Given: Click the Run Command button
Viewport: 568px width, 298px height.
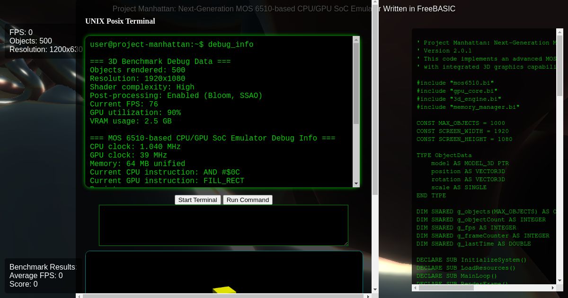Looking at the screenshot, I should pyautogui.click(x=248, y=200).
